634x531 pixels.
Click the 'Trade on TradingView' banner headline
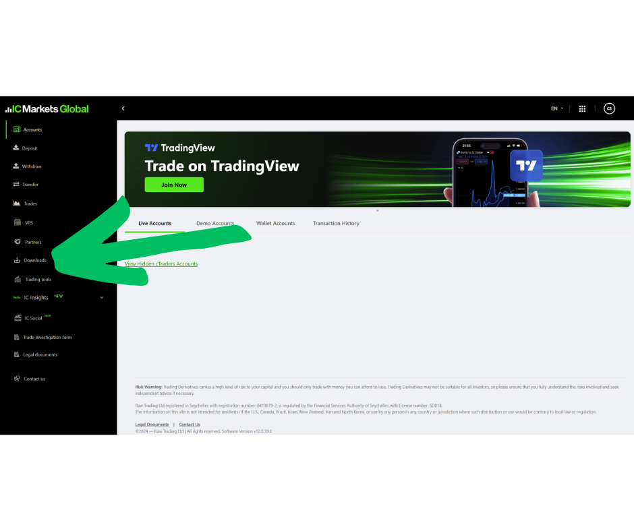(222, 166)
